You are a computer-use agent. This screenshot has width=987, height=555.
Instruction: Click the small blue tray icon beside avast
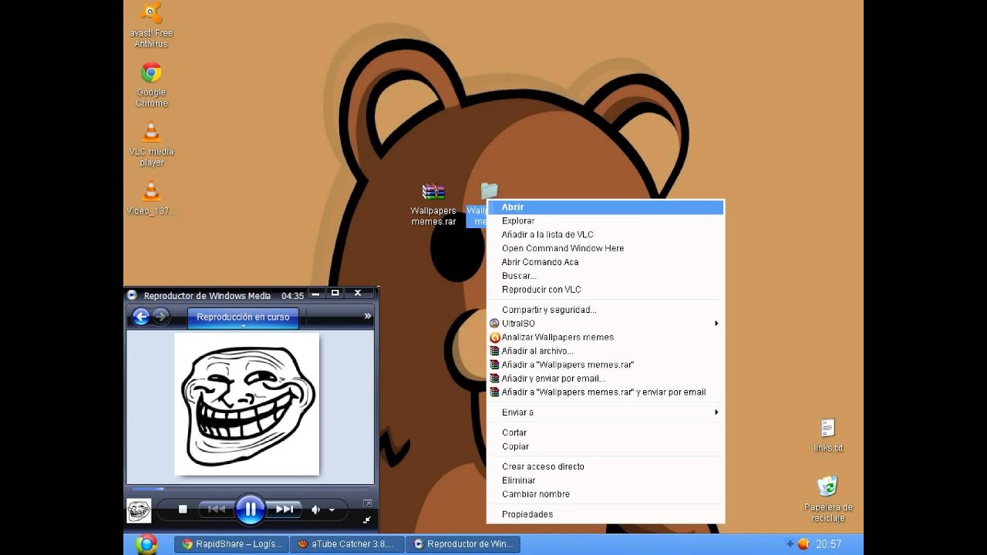point(790,544)
